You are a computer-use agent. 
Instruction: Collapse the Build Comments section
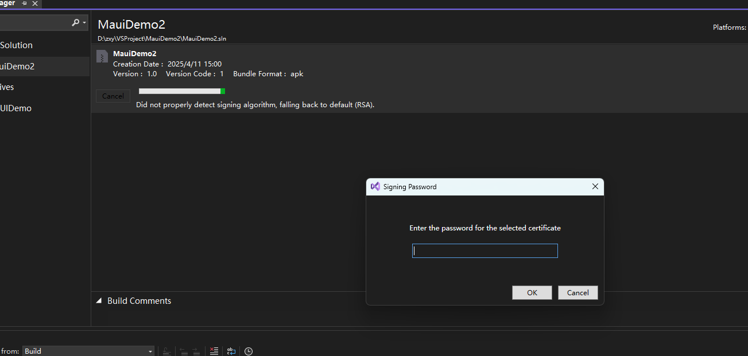pyautogui.click(x=99, y=301)
